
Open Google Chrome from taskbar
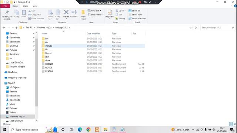click(89, 130)
